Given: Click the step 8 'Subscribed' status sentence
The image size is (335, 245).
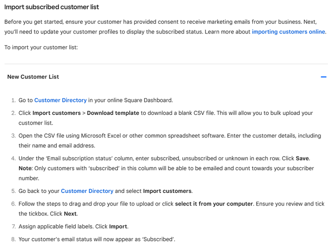Looking at the screenshot, I should pos(97,239).
